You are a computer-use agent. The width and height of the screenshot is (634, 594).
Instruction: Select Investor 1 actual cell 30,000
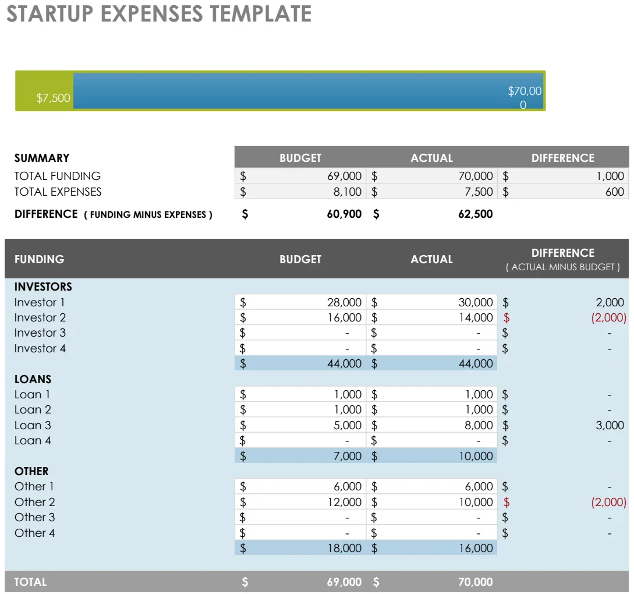432,302
